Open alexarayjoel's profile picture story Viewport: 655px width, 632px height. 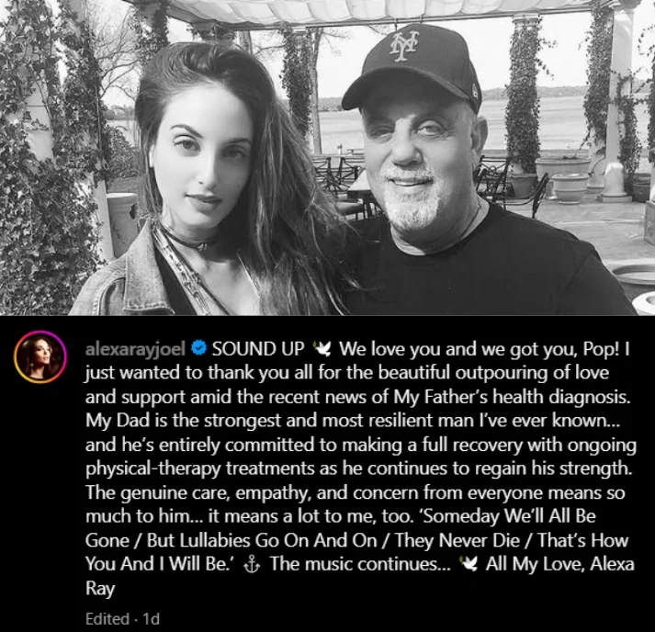point(40,356)
